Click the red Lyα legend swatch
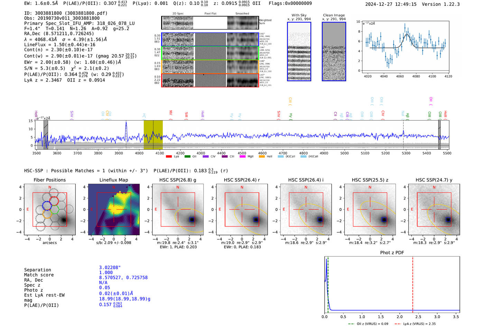Viewport: 484px width, 329px height. tap(169, 156)
